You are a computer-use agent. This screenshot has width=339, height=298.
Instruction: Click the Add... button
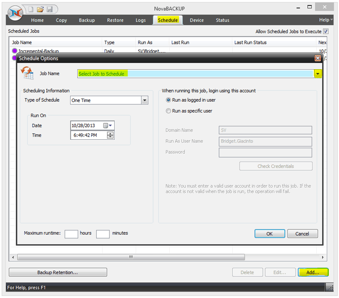pyautogui.click(x=313, y=272)
